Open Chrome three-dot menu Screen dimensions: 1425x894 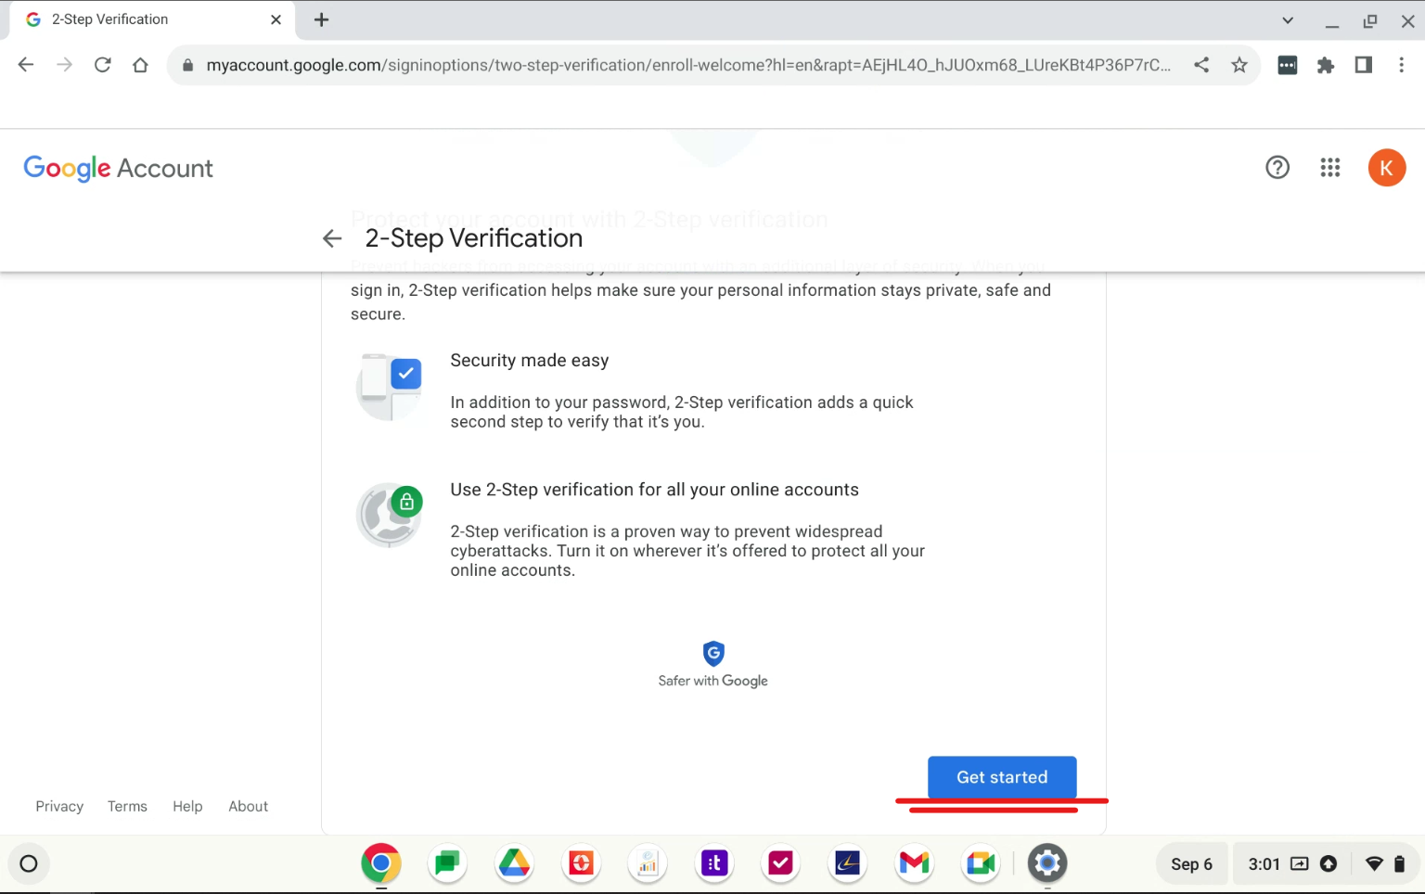point(1402,65)
